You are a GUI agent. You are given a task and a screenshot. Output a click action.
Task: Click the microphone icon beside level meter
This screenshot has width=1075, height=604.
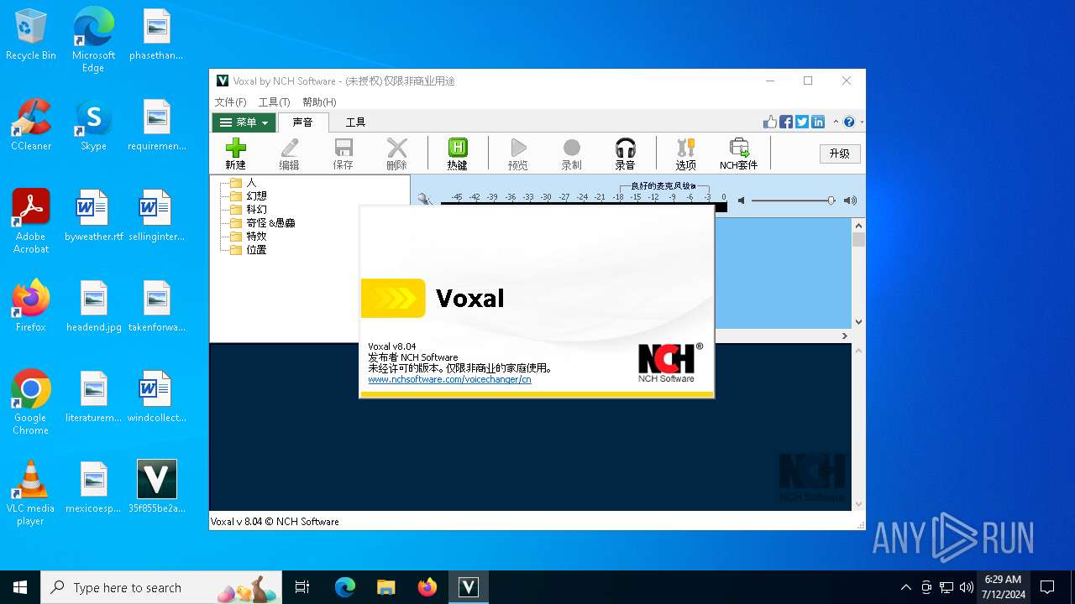point(425,200)
